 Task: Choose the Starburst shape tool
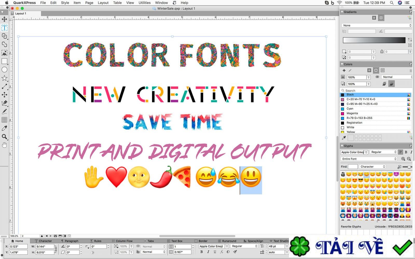pos(4,78)
